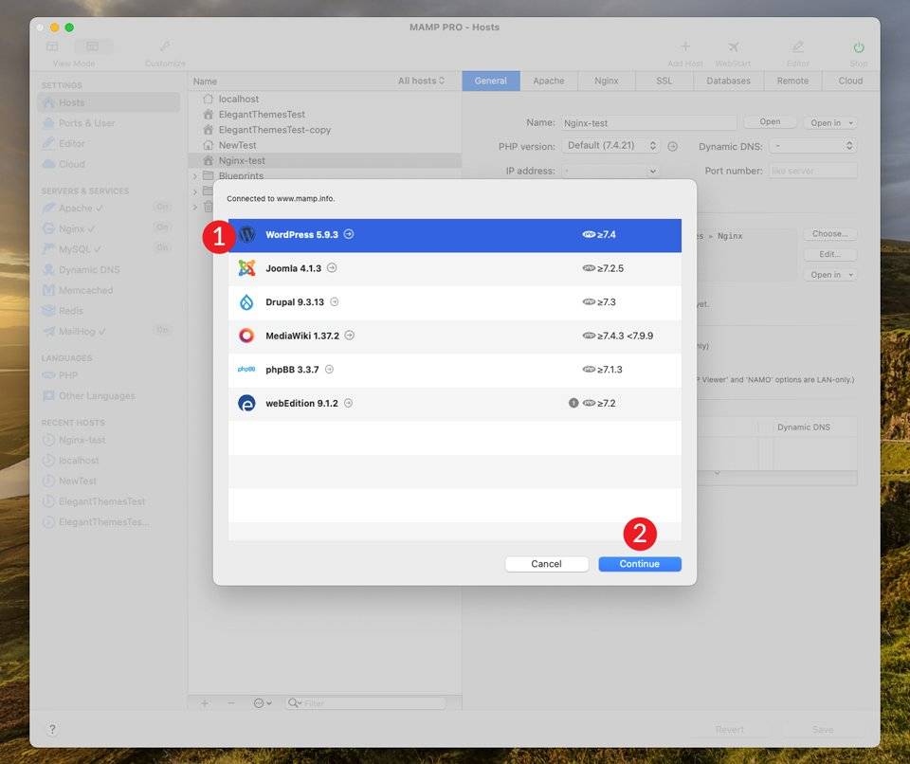Click the Add Host plus icon
Screen dimensions: 910x764
(x=685, y=47)
